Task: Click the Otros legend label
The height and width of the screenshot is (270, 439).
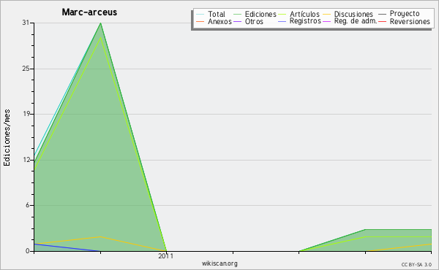Action: (254, 21)
